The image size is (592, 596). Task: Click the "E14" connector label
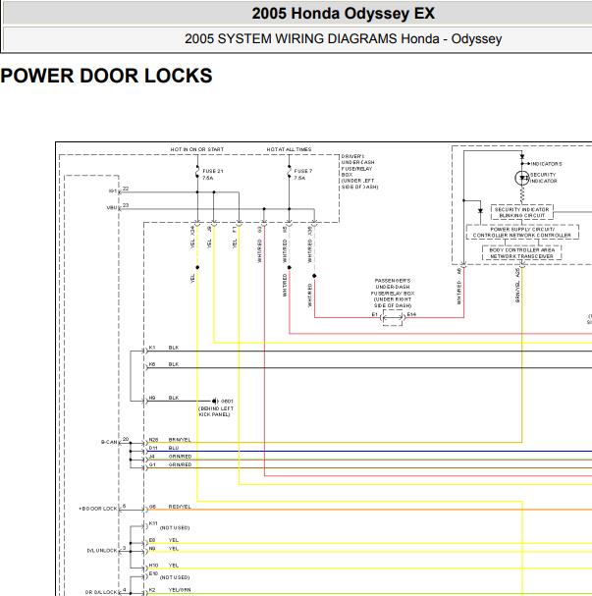pyautogui.click(x=411, y=314)
